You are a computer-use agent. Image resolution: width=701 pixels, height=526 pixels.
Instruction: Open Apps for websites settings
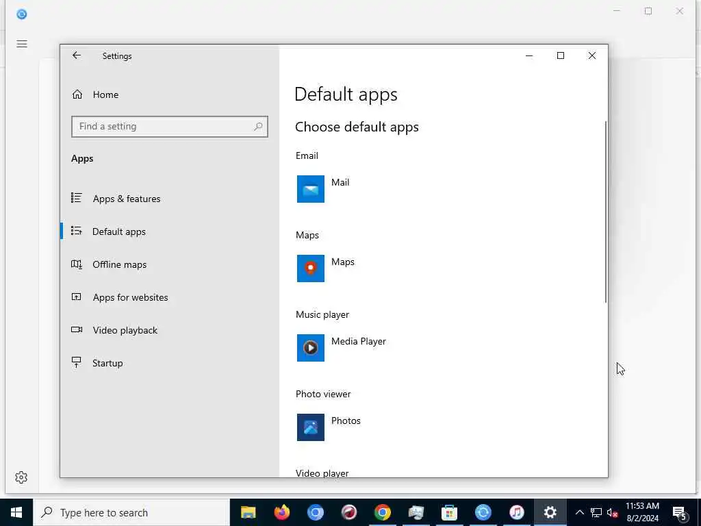tap(130, 297)
